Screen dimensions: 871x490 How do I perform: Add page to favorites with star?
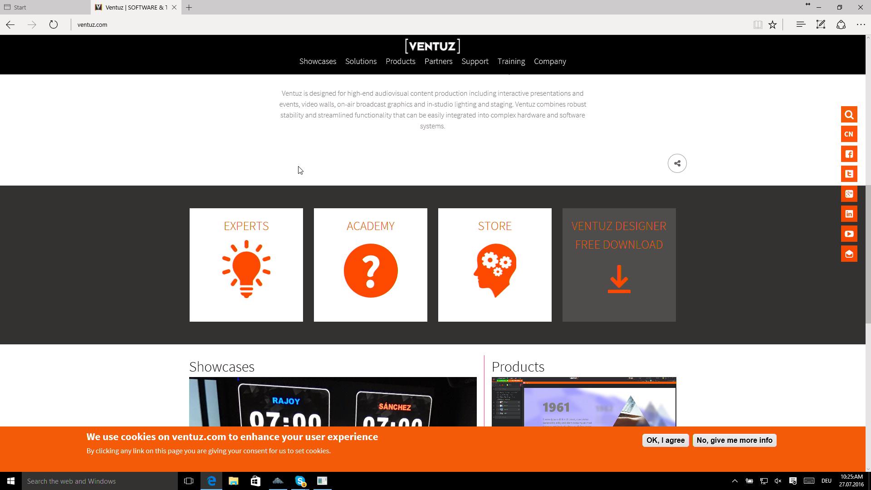(773, 24)
